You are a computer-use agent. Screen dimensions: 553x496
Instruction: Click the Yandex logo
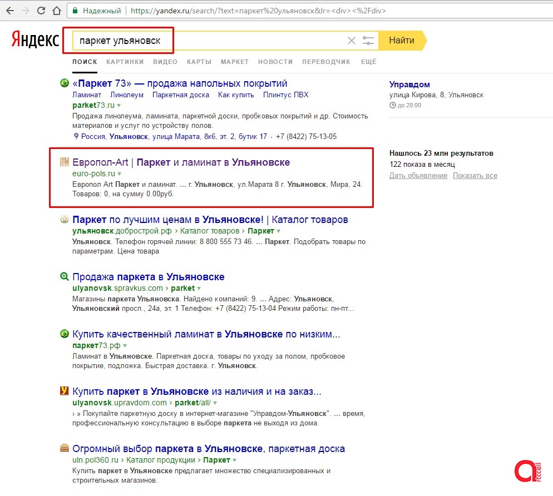click(x=35, y=39)
